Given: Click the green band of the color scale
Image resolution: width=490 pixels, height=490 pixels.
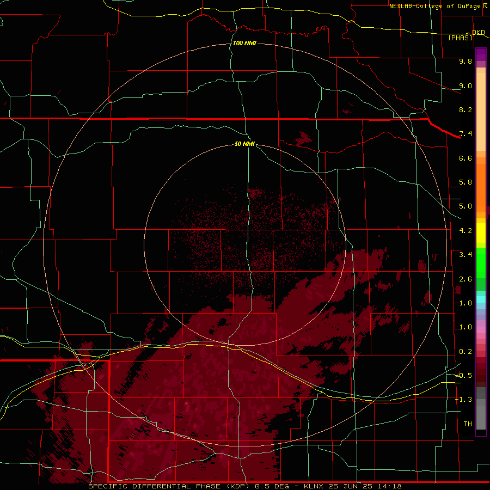Looking at the screenshot, I should click(x=481, y=269).
